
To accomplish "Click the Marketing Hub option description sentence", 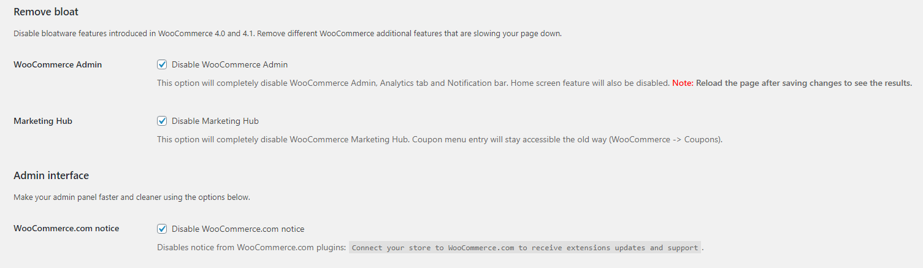I will [x=440, y=139].
